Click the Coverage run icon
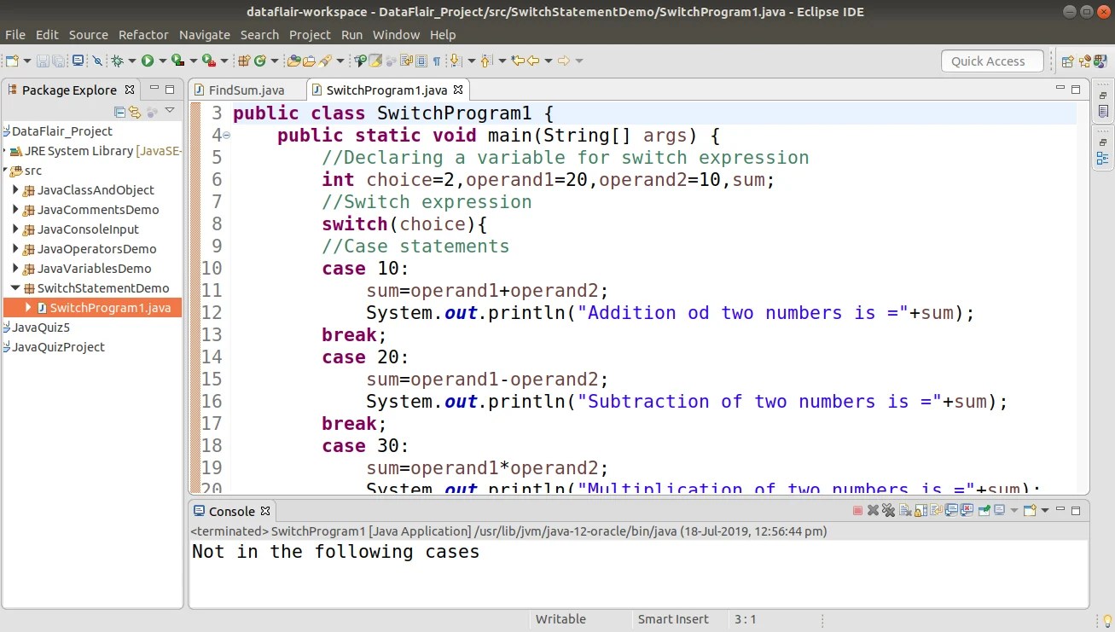 [177, 61]
